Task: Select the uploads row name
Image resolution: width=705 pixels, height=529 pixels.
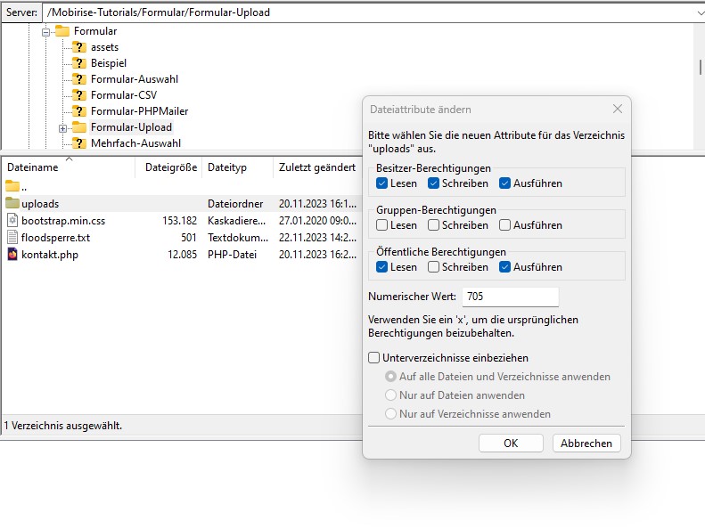Action: tap(40, 204)
